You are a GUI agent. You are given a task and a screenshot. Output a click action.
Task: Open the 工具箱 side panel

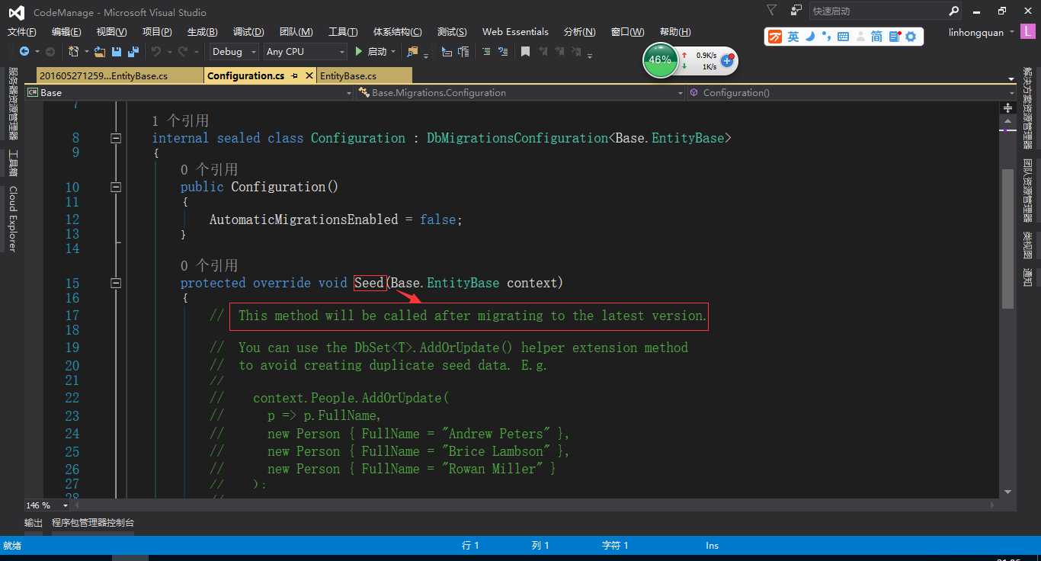12,163
